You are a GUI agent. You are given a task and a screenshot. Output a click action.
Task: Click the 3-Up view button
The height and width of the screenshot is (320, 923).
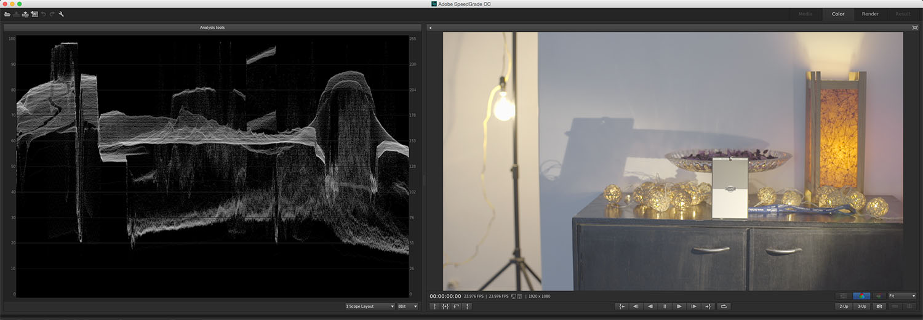point(861,306)
